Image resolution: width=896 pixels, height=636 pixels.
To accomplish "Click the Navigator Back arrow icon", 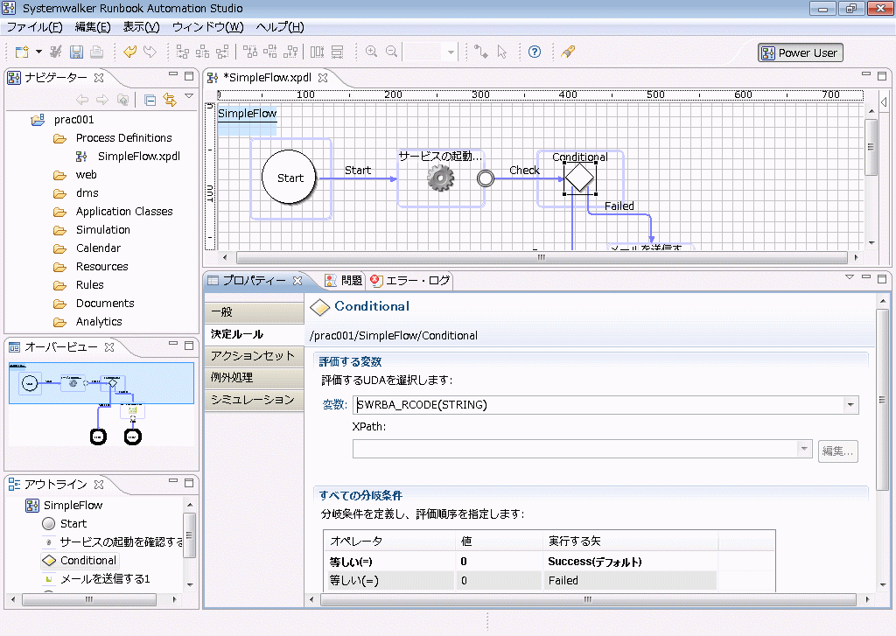I will pos(82,100).
